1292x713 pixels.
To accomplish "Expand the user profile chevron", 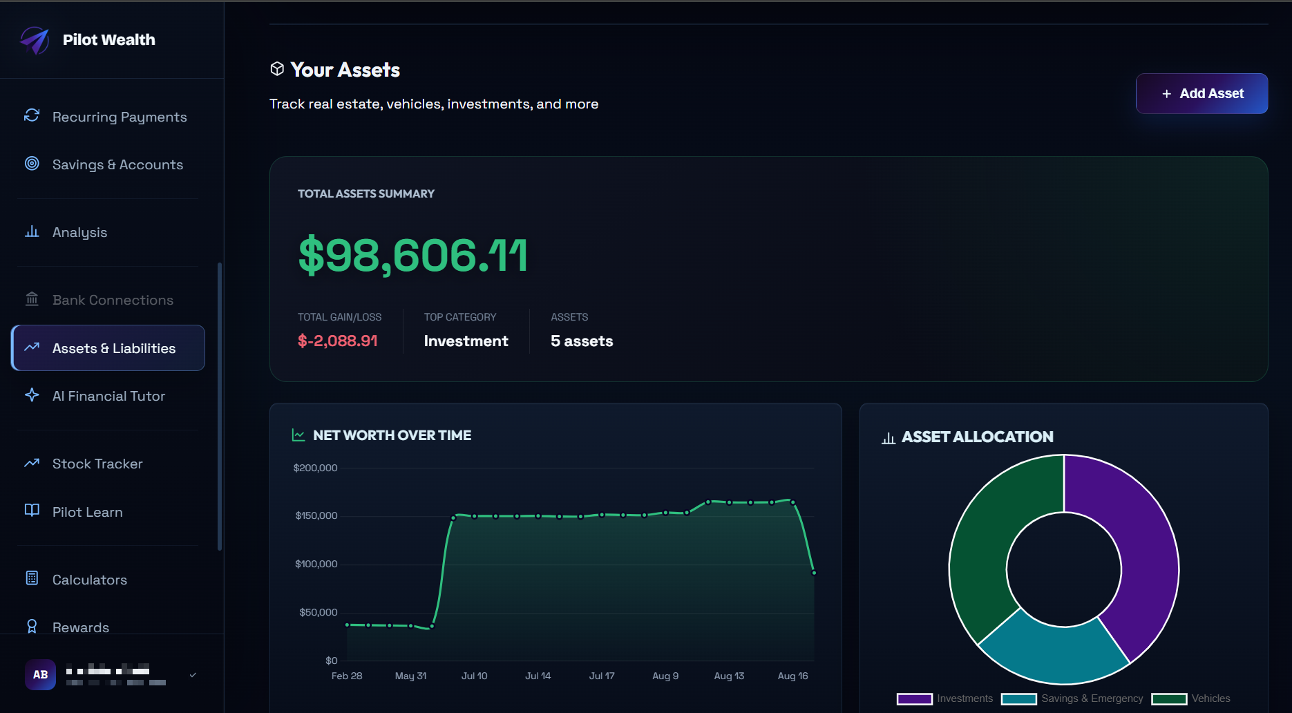I will point(193,675).
